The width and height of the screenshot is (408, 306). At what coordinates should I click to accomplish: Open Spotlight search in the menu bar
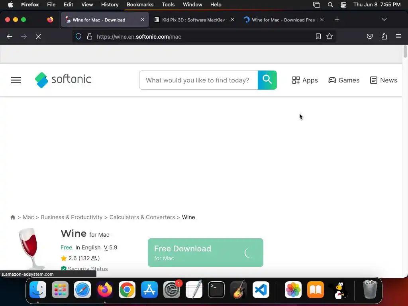pyautogui.click(x=330, y=5)
